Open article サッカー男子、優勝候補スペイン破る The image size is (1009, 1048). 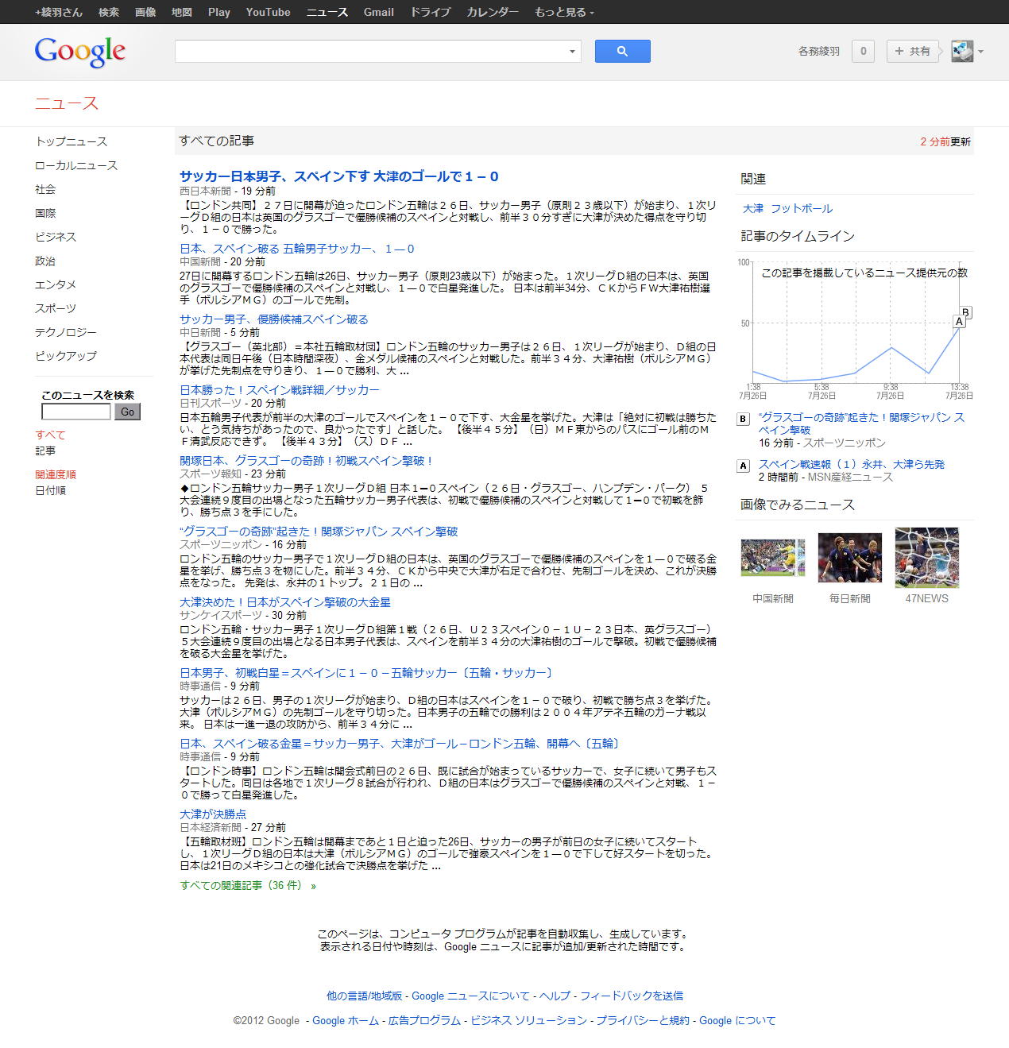(x=274, y=319)
